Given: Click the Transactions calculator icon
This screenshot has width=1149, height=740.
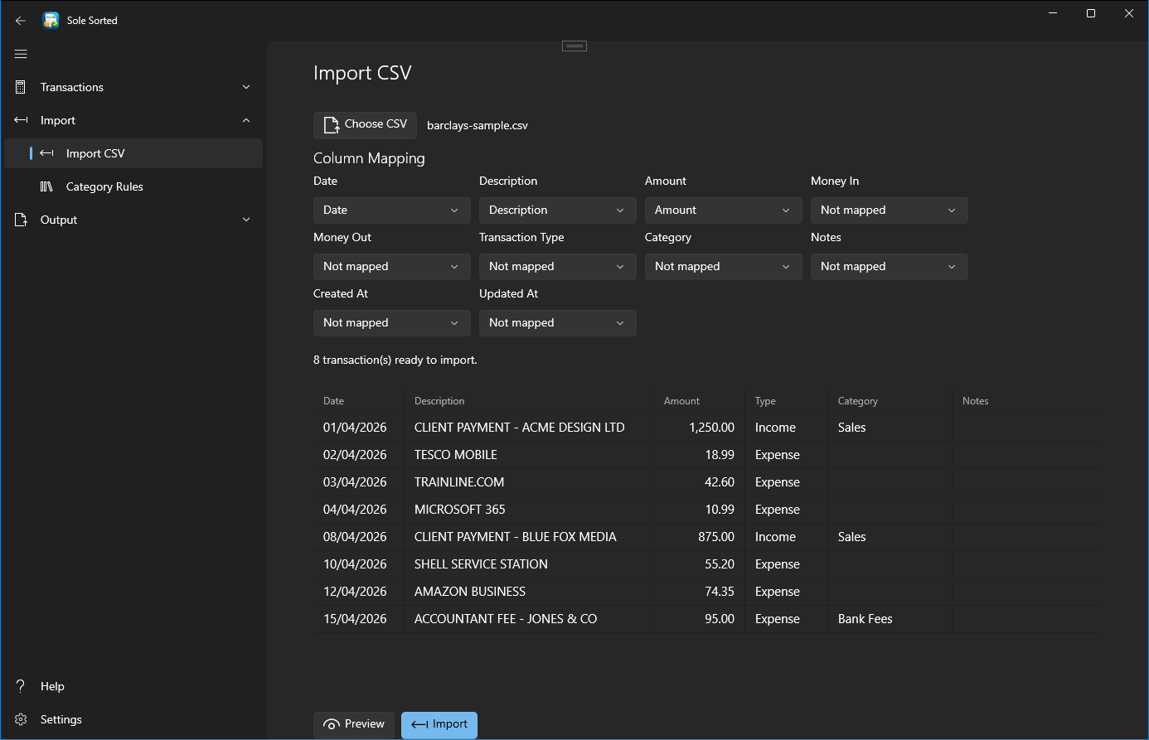Looking at the screenshot, I should [x=21, y=87].
